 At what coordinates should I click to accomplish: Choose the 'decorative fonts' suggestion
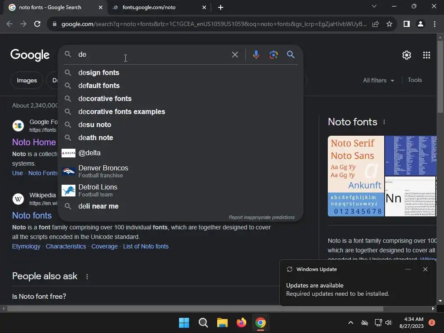[x=180, y=99]
